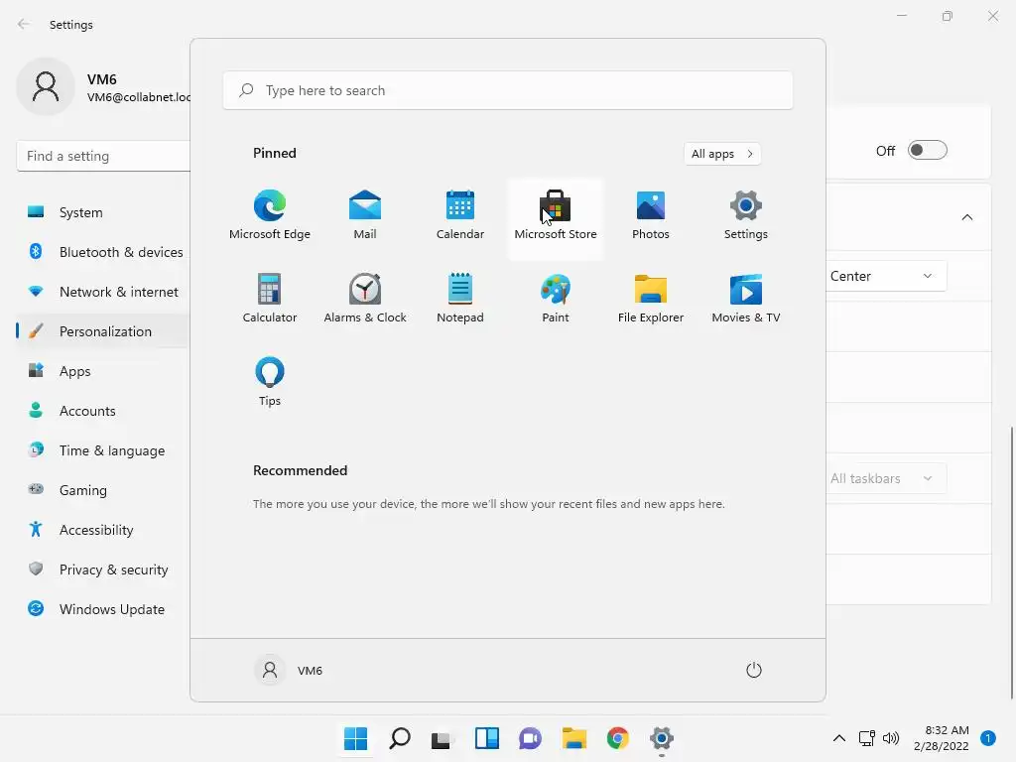Click the power button in Start menu
Image resolution: width=1016 pixels, height=762 pixels.
point(754,670)
